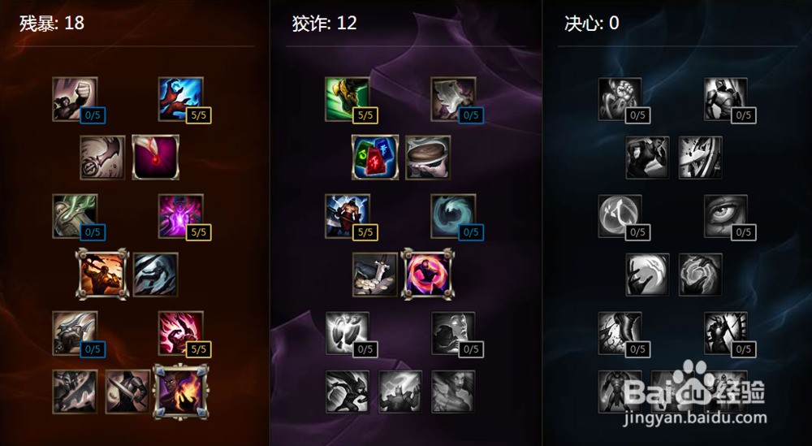Open the 残暴: 18 tree heading

pos(52,23)
